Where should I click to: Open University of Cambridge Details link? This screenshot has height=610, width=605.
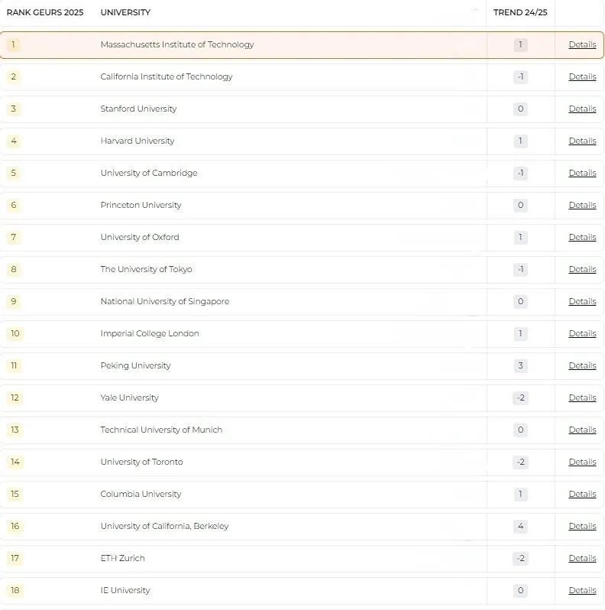582,173
